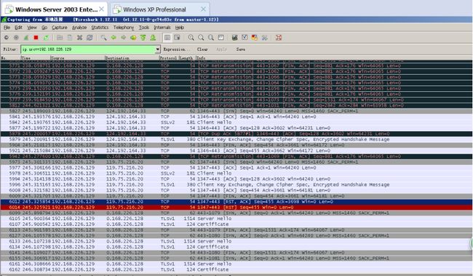
Task: Open the Analyze menu
Action: (79, 28)
